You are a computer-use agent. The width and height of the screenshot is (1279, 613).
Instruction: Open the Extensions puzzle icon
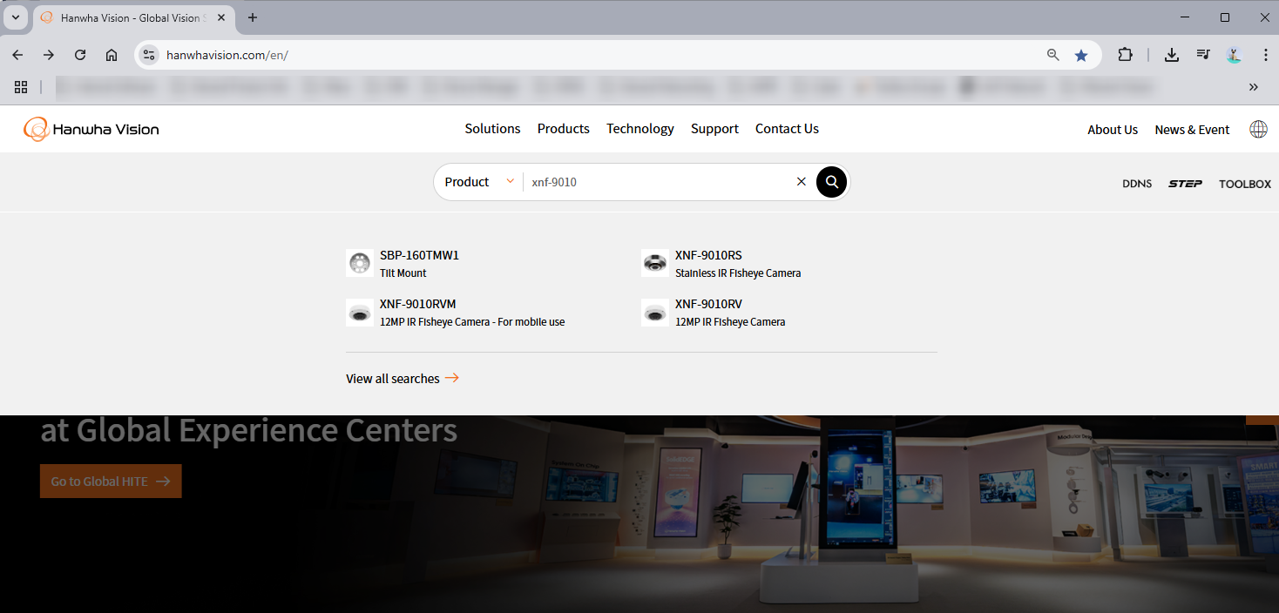(x=1125, y=55)
